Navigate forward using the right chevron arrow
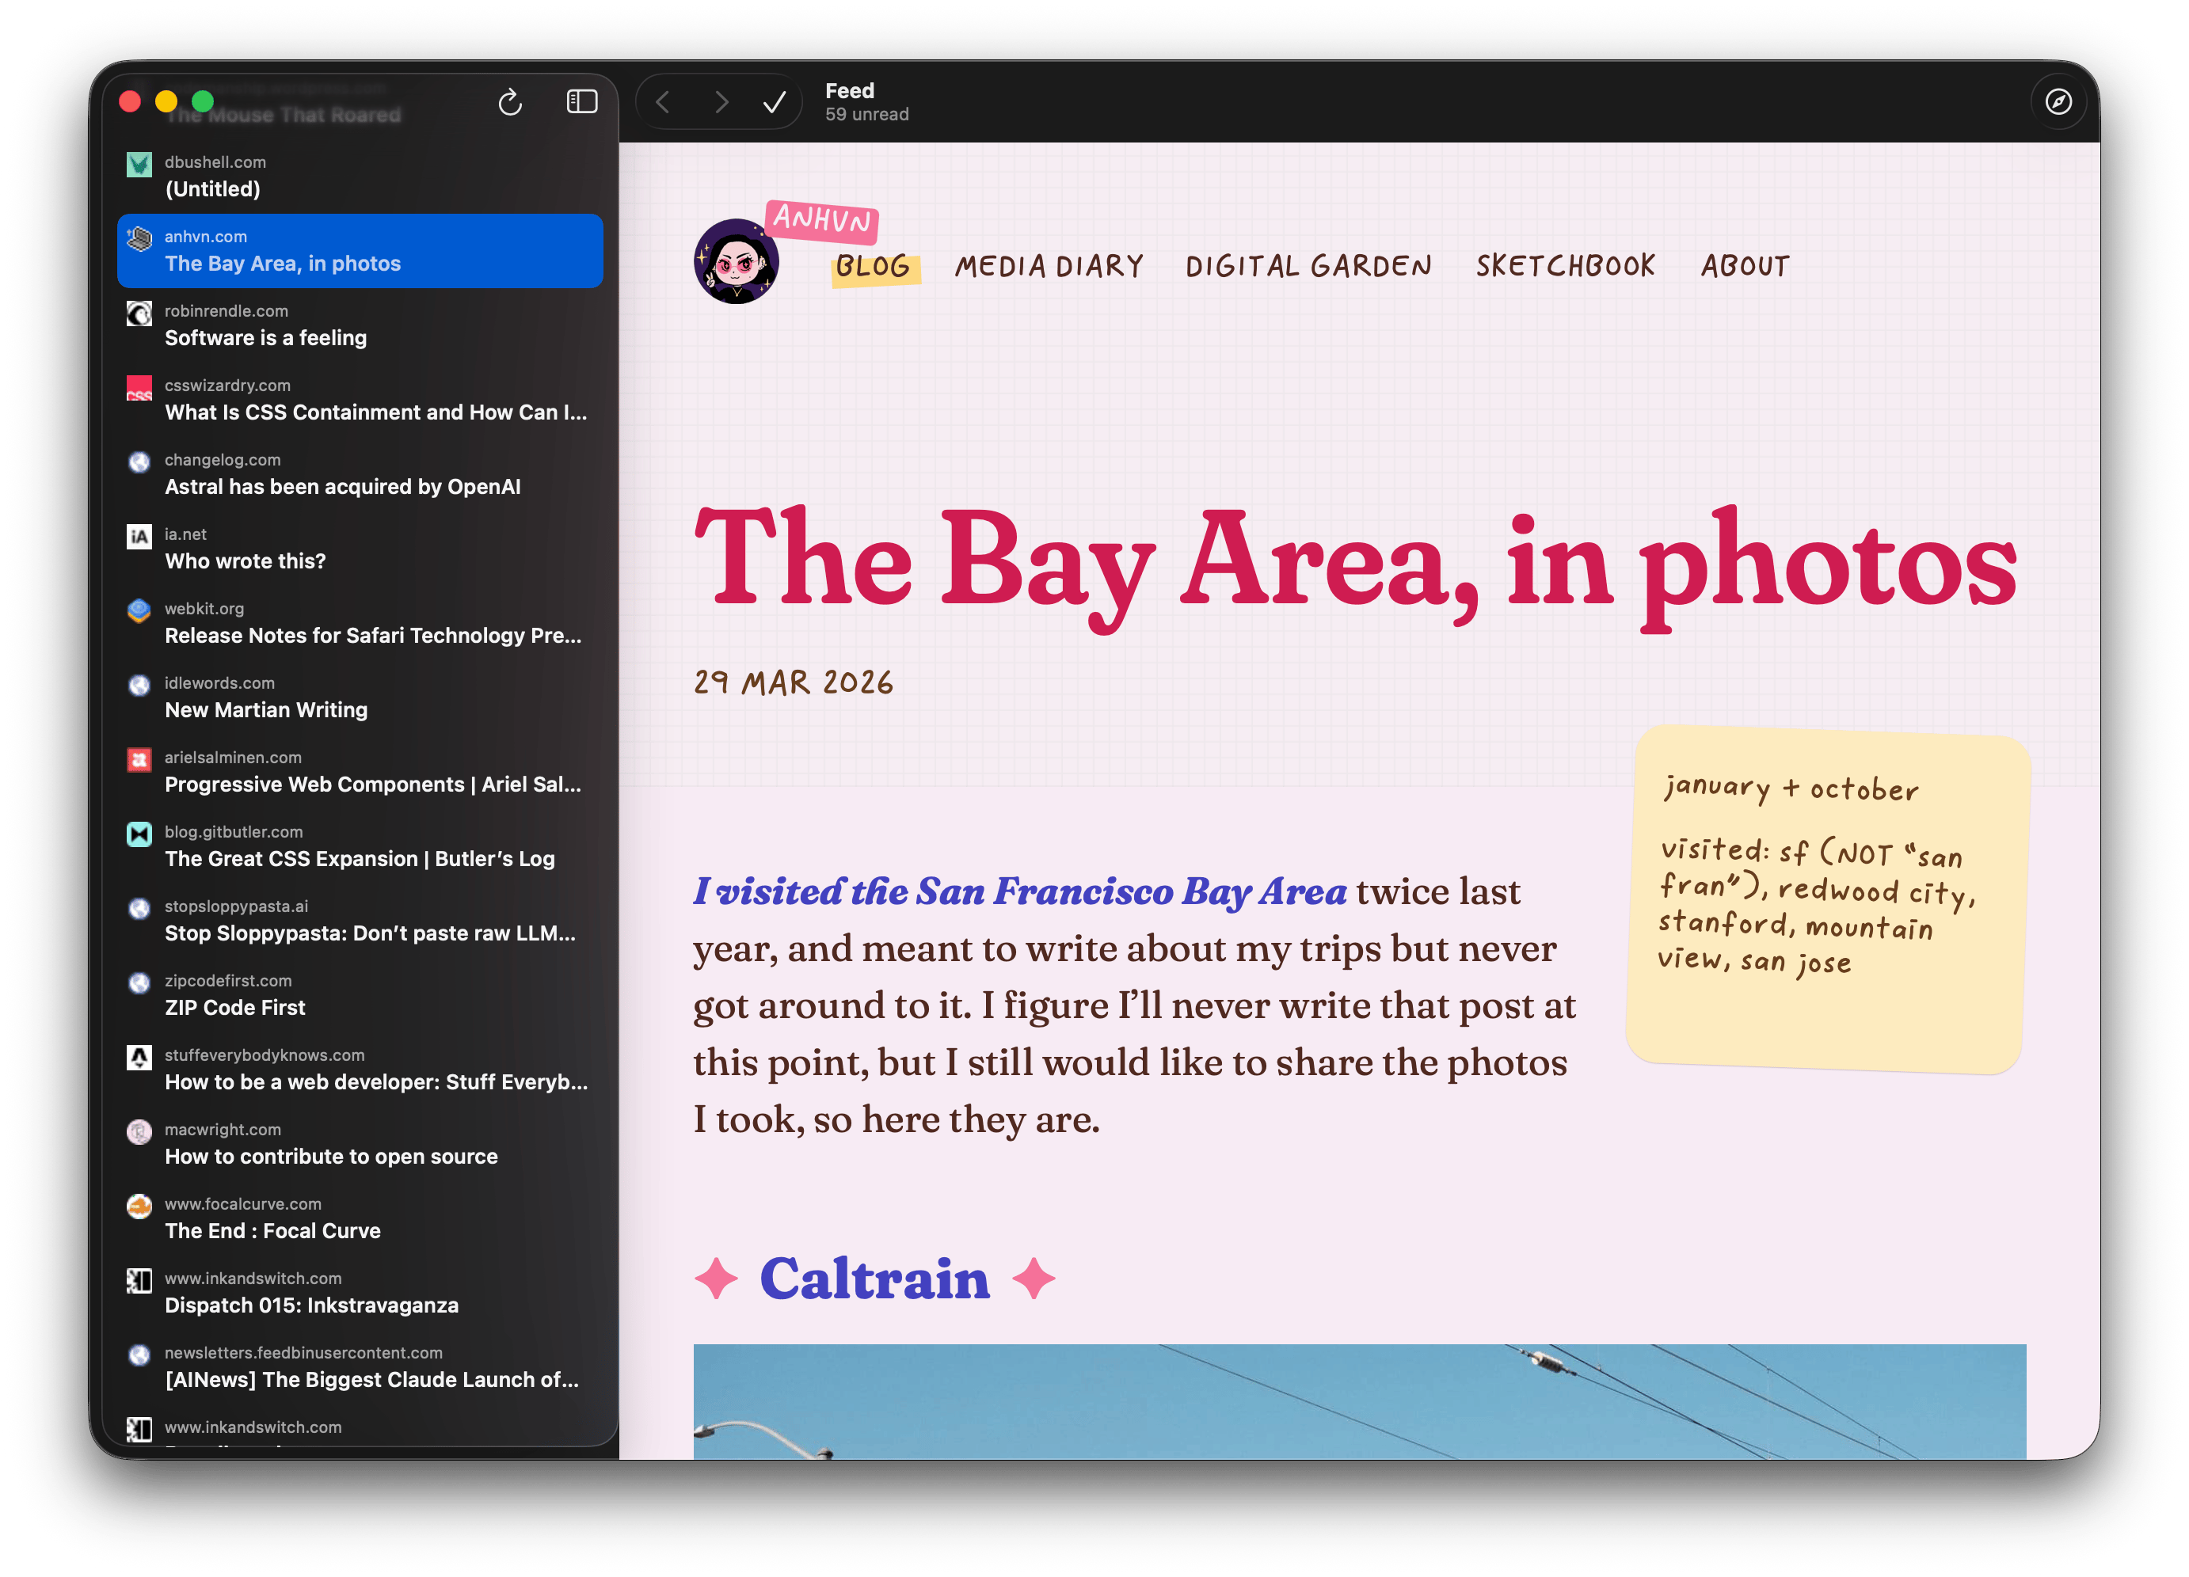2189x1577 pixels. 721,101
